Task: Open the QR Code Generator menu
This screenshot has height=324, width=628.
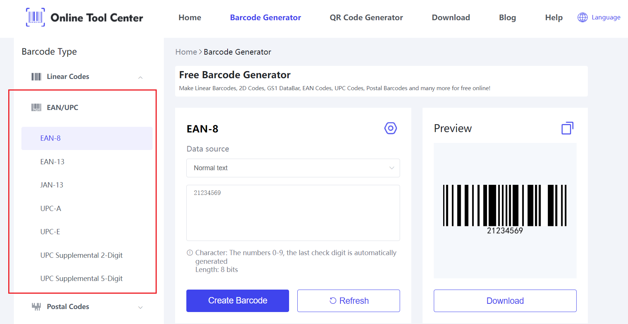Action: coord(366,18)
